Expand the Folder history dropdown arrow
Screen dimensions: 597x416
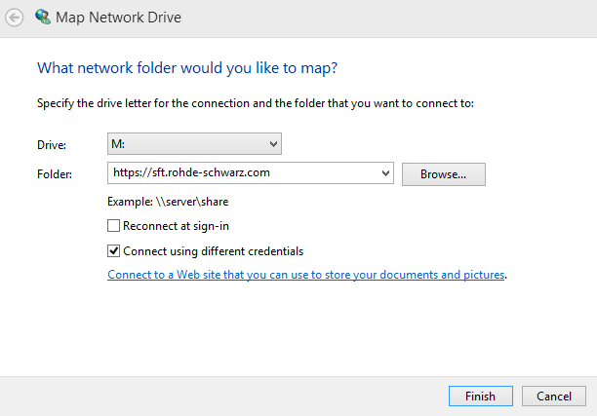385,173
